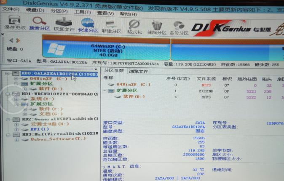Select extended partition under HD0 in tree
The image size is (284, 181).
pyautogui.click(x=42, y=84)
